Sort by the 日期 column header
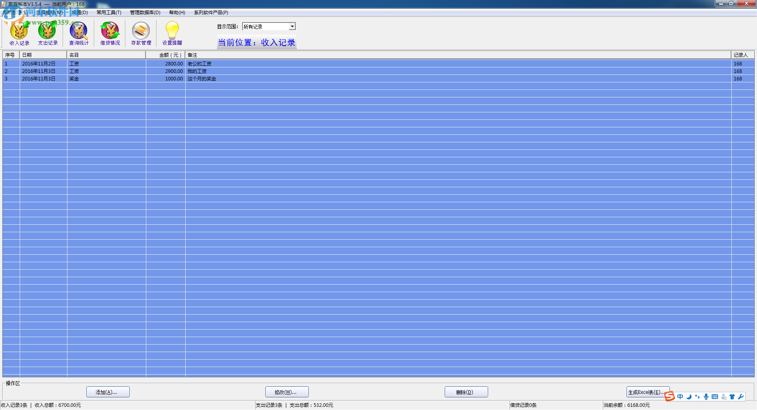Screen dimensions: 757x410 pos(43,55)
